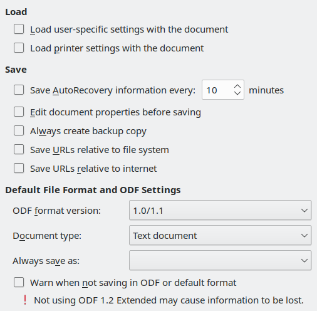Viewport: 317px width, 311px height.
Task: Enable Always create backup copy
Action: tap(19, 130)
